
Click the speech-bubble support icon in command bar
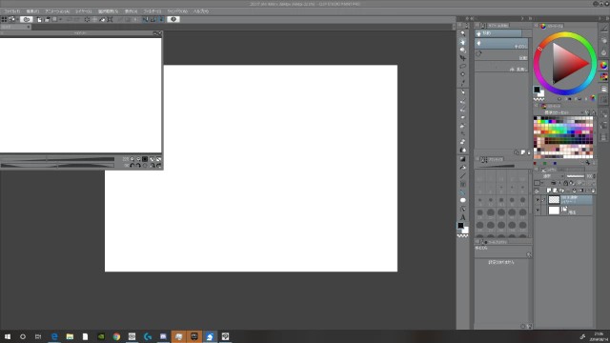173,19
